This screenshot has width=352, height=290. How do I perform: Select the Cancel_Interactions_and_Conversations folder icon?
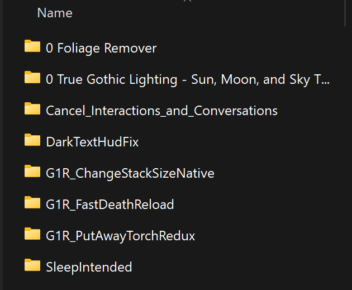point(32,108)
